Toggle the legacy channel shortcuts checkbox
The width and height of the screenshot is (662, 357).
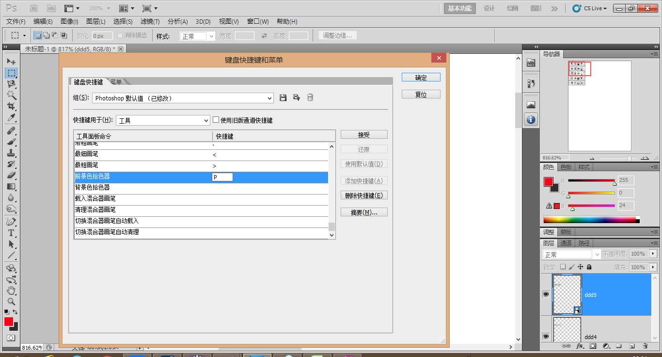click(216, 120)
